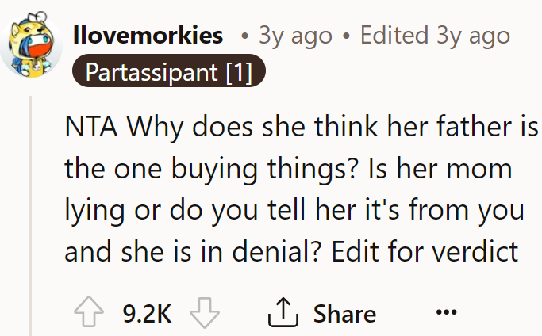The width and height of the screenshot is (542, 336).
Task: Click the Partassipant [1] flair badge
Action: (169, 72)
